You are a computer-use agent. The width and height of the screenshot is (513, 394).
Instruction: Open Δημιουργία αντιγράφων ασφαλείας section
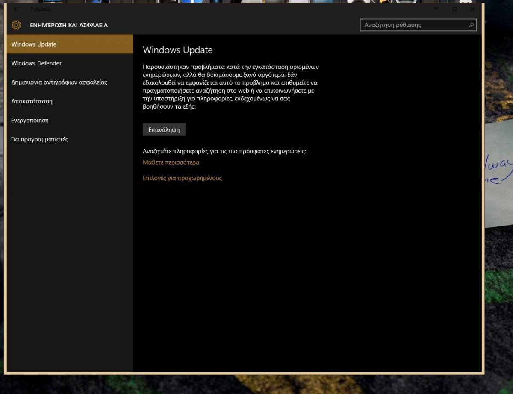[70, 82]
